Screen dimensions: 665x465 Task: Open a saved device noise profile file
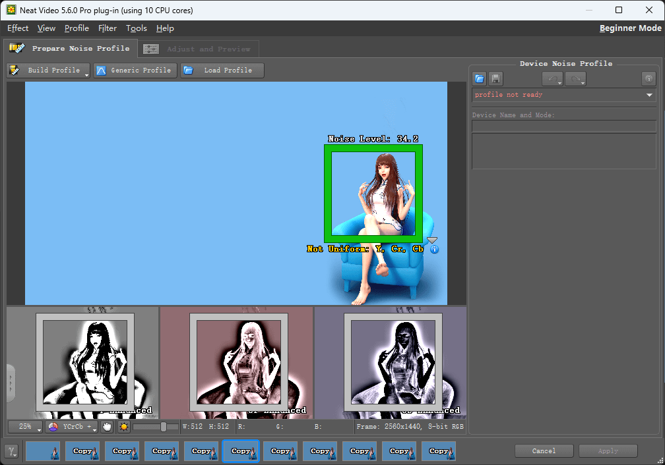(480, 79)
